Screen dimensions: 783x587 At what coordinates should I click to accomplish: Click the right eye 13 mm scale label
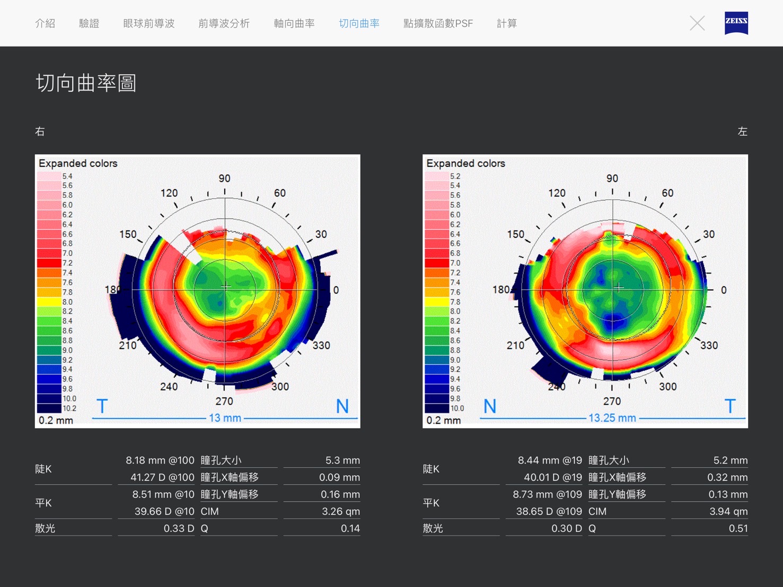[x=225, y=418]
